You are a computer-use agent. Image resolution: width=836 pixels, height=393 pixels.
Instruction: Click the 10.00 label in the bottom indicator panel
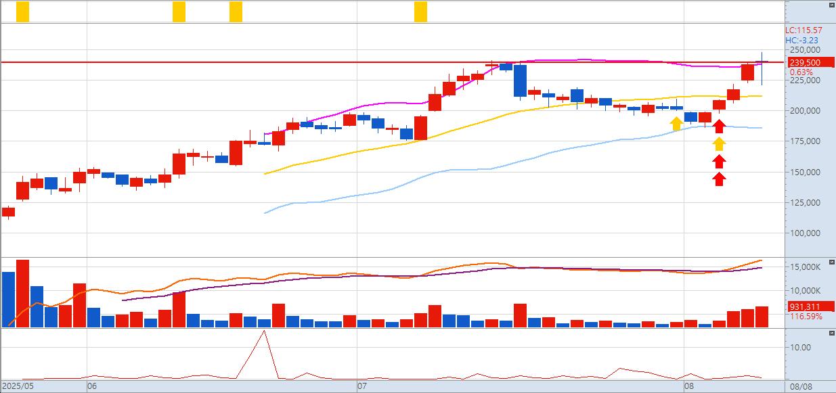[x=800, y=348]
